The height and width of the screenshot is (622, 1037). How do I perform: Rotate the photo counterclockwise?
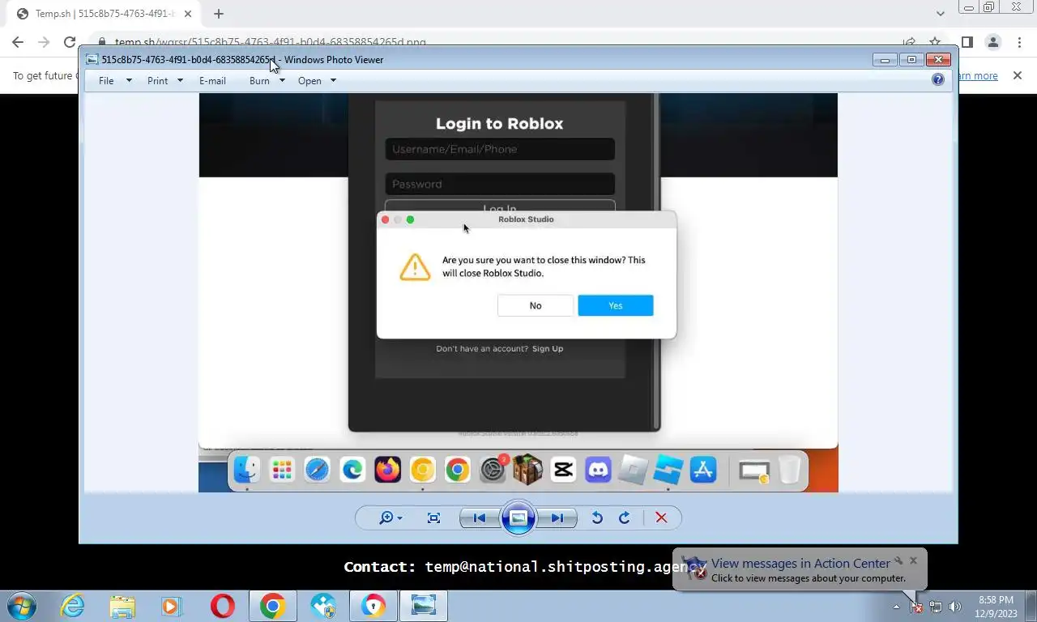click(x=597, y=518)
